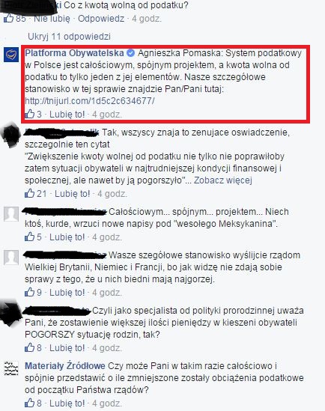
Task: Click Platforma Obywatelska verified badge icon
Action: pos(130,53)
